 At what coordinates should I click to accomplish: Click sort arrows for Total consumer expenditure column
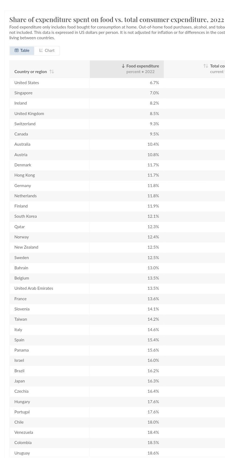(x=206, y=66)
